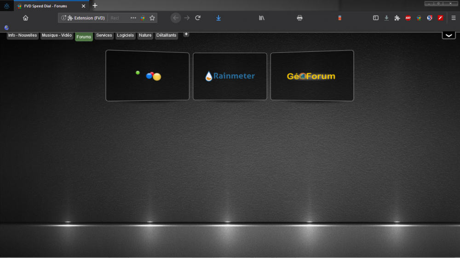Expand the speed dial panel chevron at top right
This screenshot has height=258, width=460.
(448, 35)
